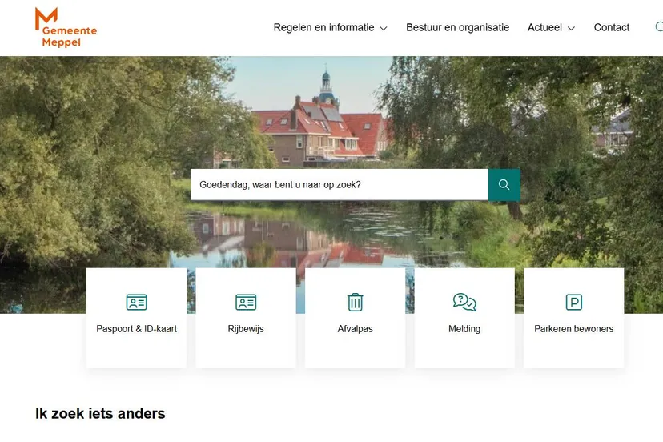The width and height of the screenshot is (663, 442).
Task: Open the Melding link text
Action: pos(464,328)
